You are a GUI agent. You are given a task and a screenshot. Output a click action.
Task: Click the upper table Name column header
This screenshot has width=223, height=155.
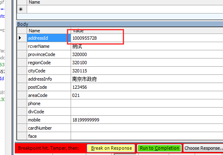coord(125,2)
